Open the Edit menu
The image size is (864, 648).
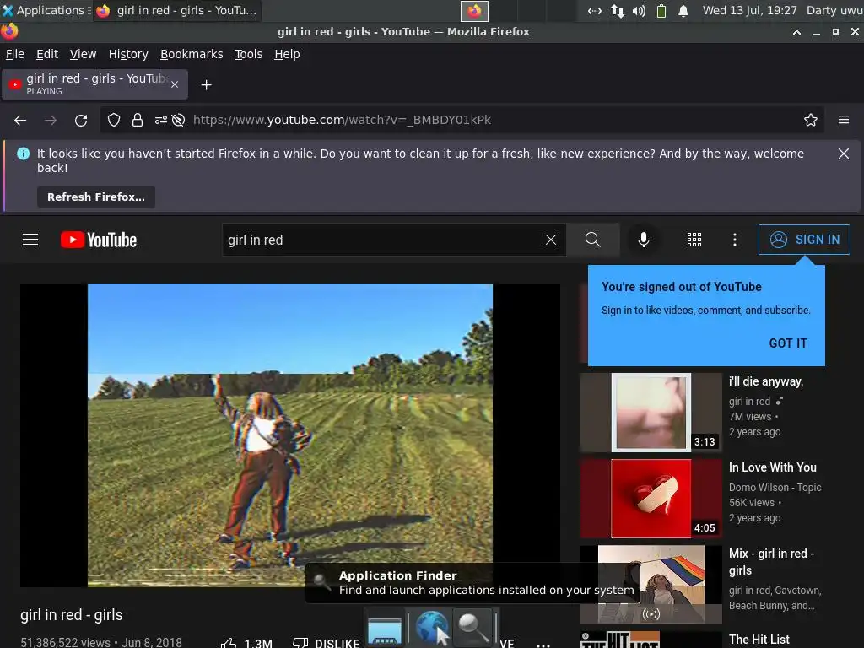click(47, 54)
